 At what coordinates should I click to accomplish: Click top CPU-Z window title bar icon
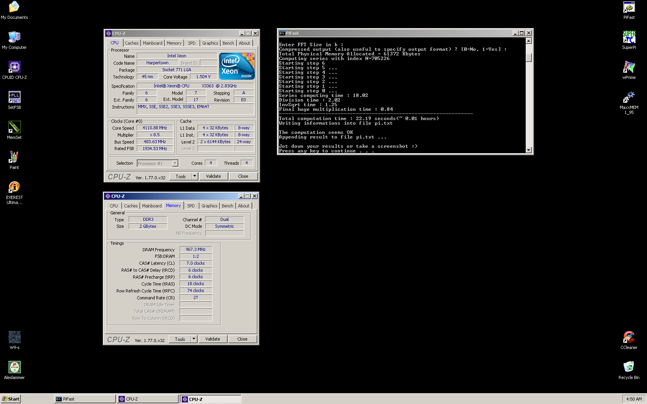109,33
